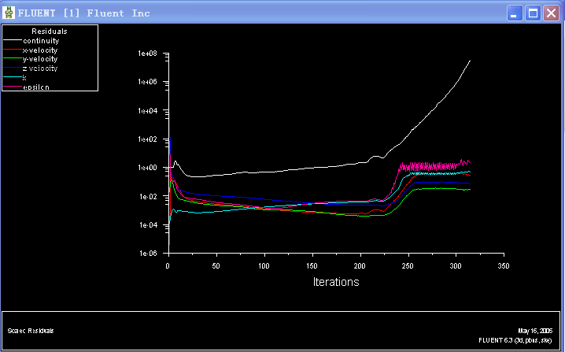
Task: Click the blue z-velocity line swatch
Action: 12,69
